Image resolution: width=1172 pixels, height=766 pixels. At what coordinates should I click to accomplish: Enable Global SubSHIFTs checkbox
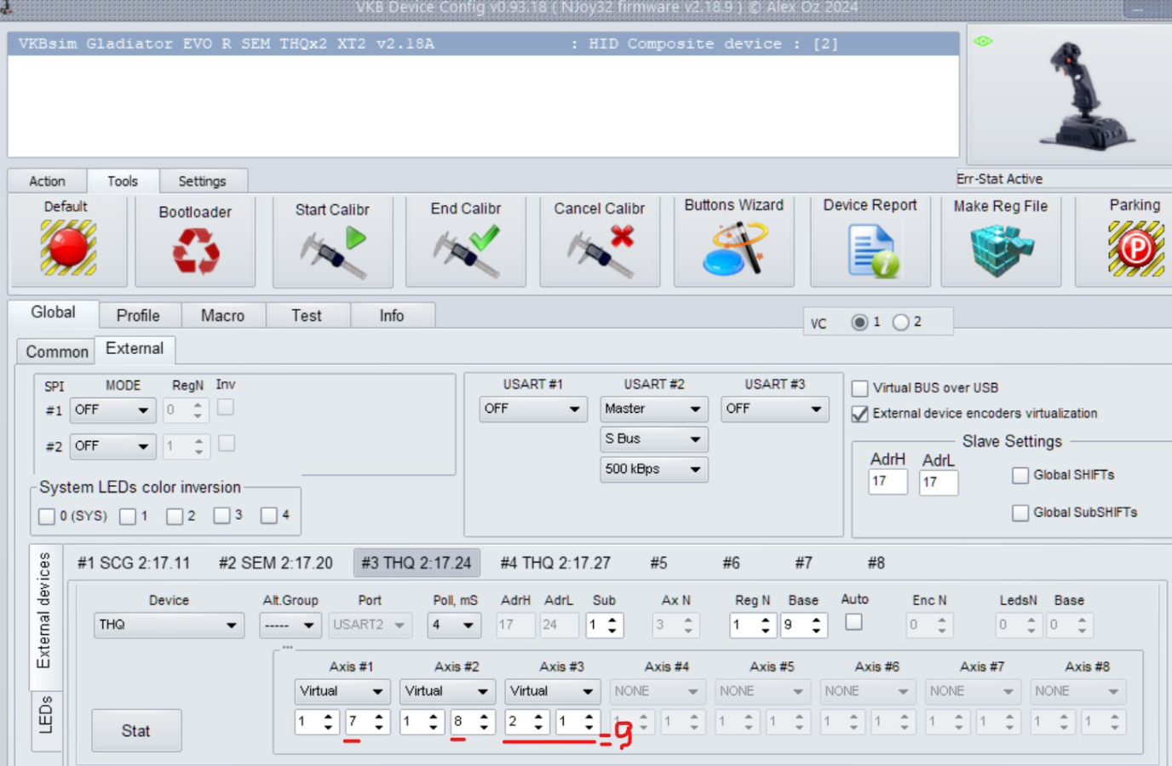(x=1020, y=512)
